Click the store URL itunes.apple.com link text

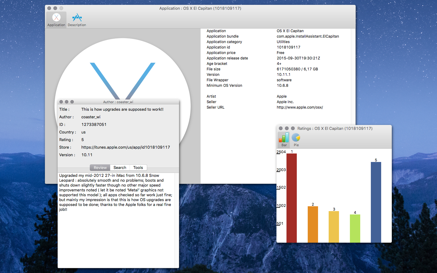pyautogui.click(x=126, y=147)
